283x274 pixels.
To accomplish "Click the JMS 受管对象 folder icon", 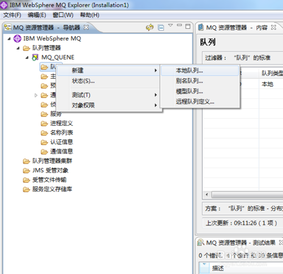I will [26, 170].
